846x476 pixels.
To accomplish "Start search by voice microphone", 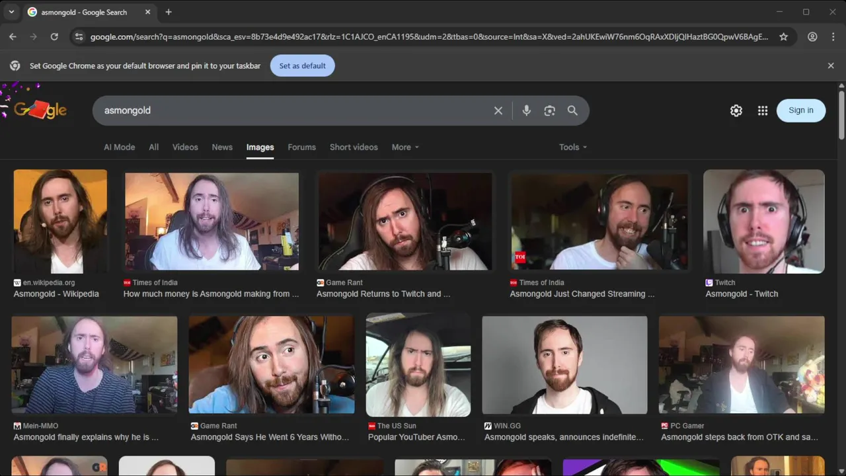I will pos(526,110).
